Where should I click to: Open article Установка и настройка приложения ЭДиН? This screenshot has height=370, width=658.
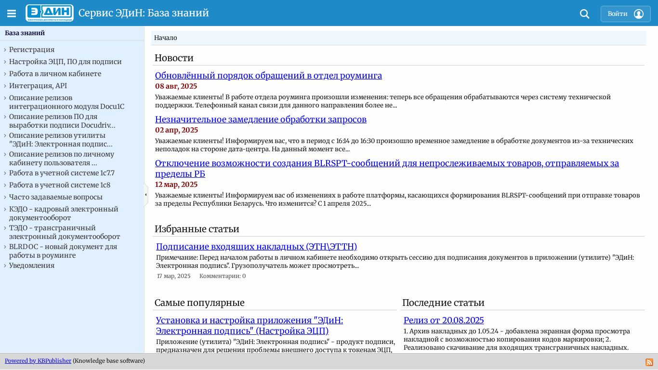[250, 326]
